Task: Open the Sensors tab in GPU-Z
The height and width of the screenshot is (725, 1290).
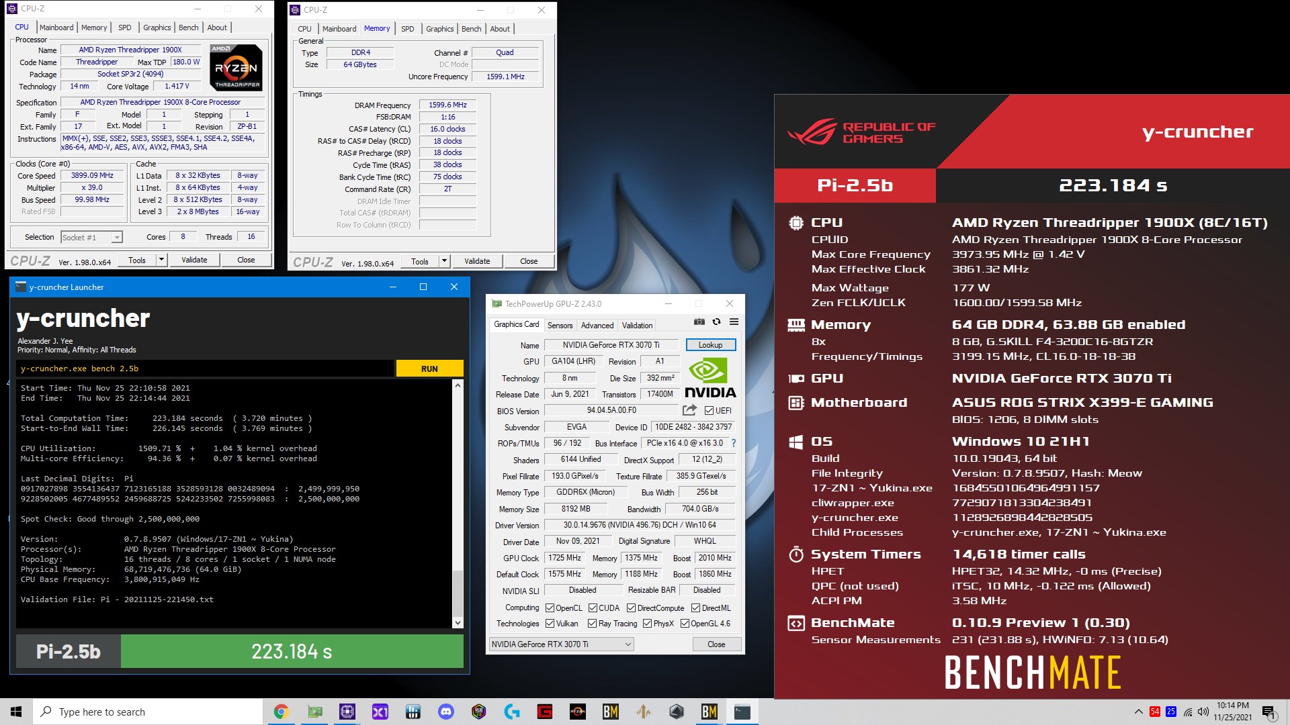Action: click(560, 326)
